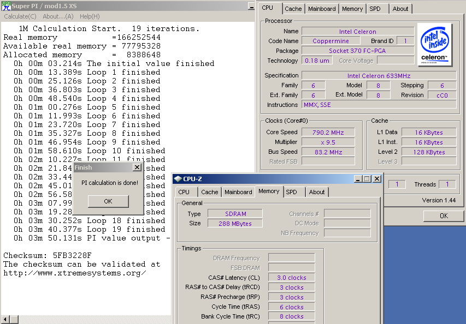Click the 'Loop 1 finished' line
Image resolution: width=466 pixels, height=324 pixels.
(x=87, y=73)
